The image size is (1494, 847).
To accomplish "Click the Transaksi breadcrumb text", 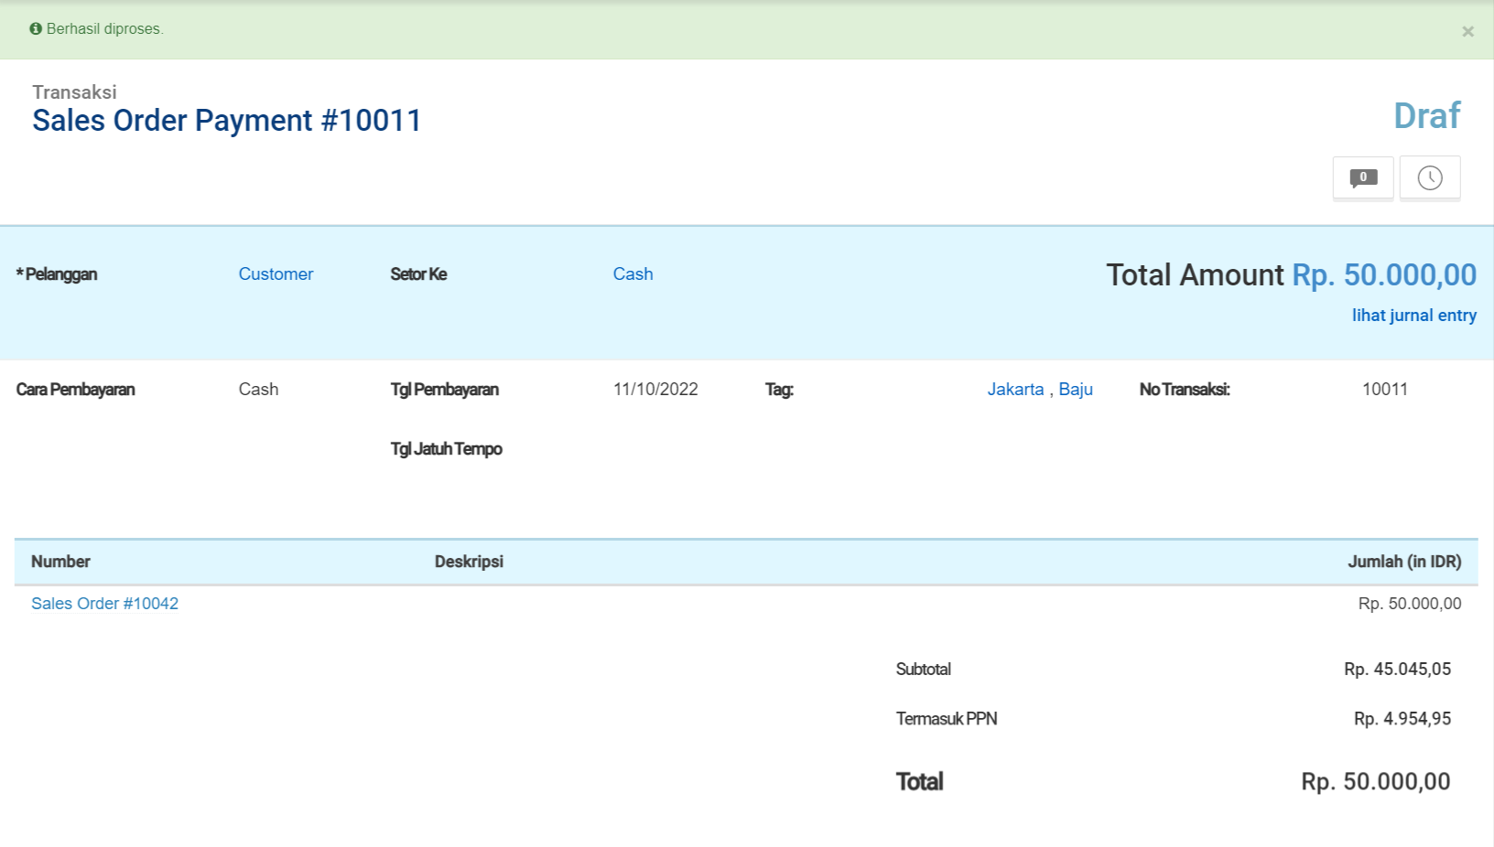I will [75, 91].
